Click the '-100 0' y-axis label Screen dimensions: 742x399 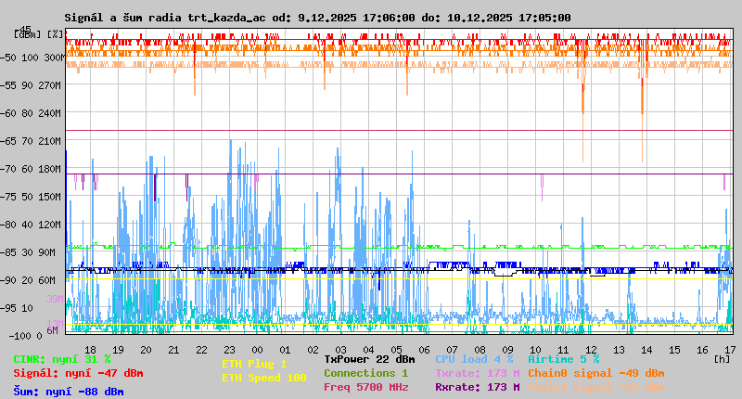(x=26, y=336)
